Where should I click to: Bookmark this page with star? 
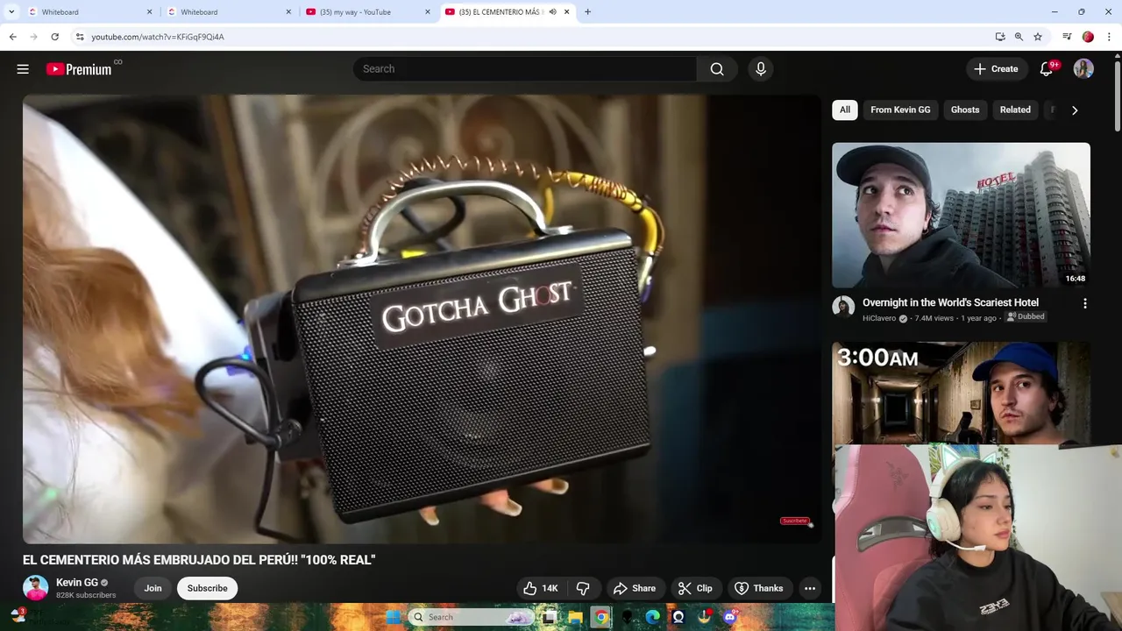click(1038, 37)
